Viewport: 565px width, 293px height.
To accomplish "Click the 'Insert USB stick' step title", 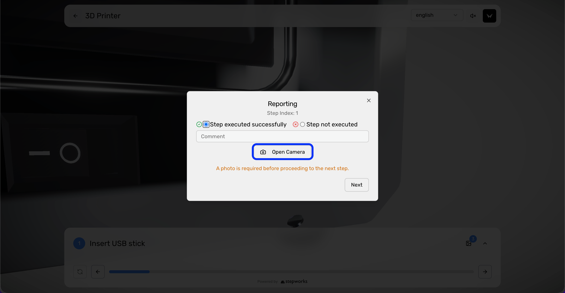I will [x=117, y=244].
